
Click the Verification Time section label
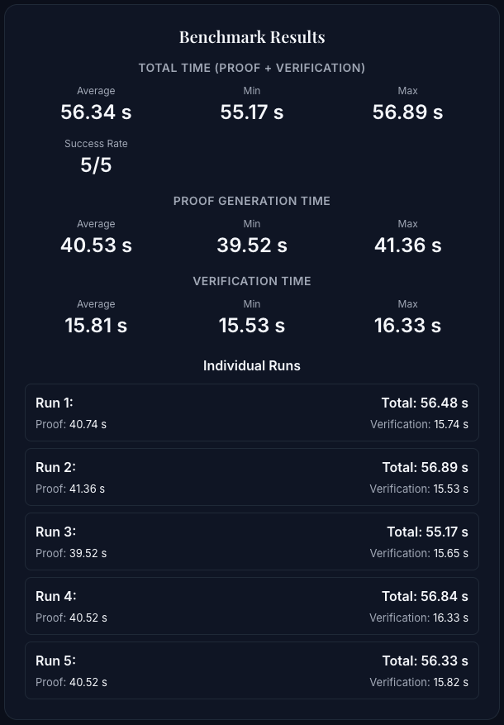coord(252,281)
